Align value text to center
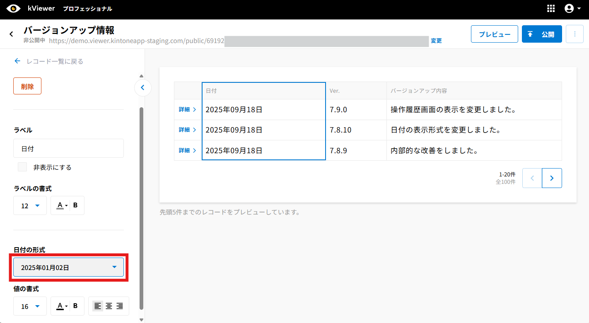This screenshot has height=323, width=589. point(109,306)
